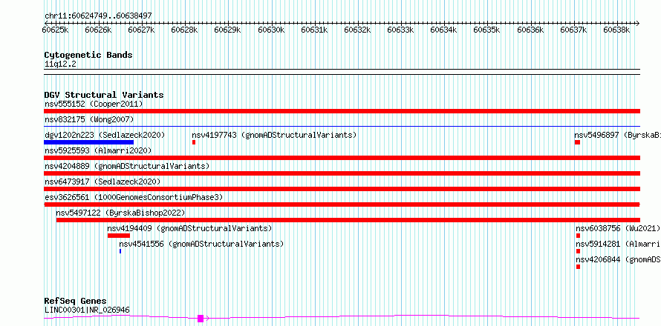The height and width of the screenshot is (326, 661).
Task: Select the nsv6473917 (Sedlazeck2020) label
Action: point(102,182)
